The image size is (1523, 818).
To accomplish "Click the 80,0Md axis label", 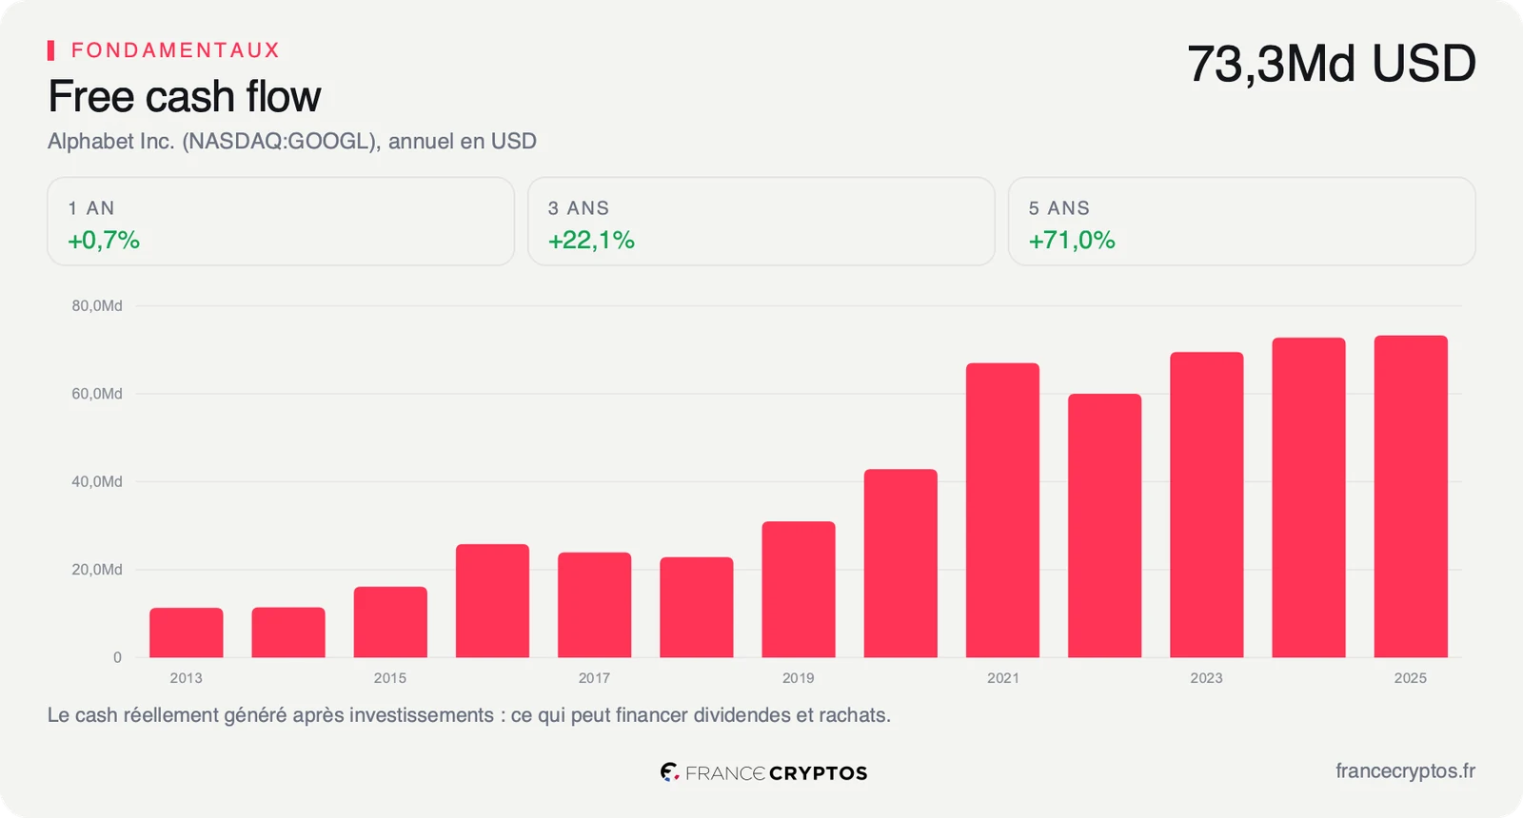I will click(x=97, y=305).
